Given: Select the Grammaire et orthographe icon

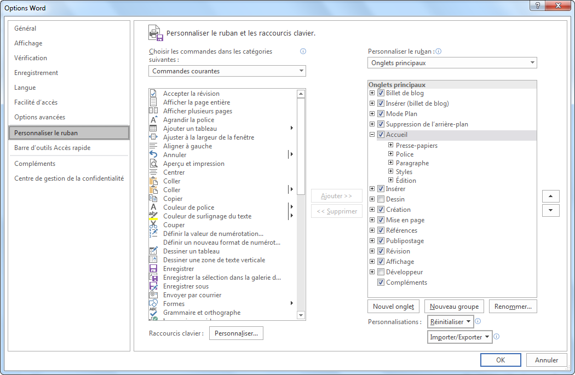Looking at the screenshot, I should [153, 313].
